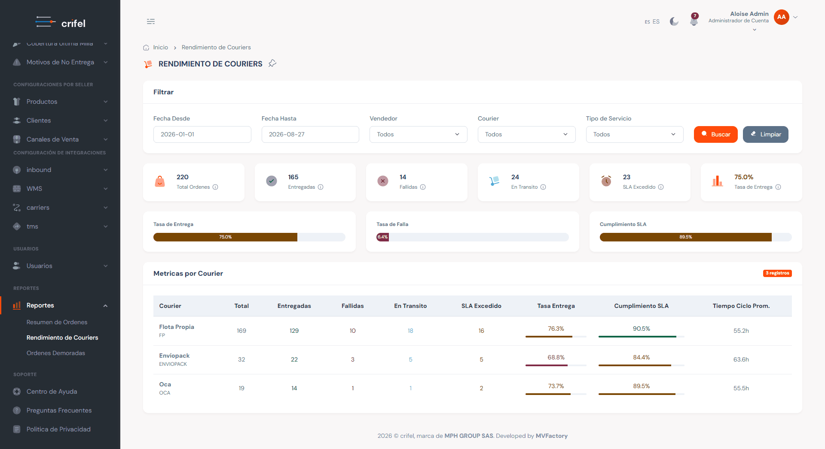The height and width of the screenshot is (449, 825).
Task: Open the Tipo de Servicio dropdown
Action: 635,134
